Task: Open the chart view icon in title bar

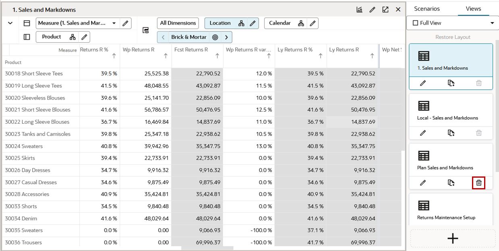Action: (x=359, y=10)
